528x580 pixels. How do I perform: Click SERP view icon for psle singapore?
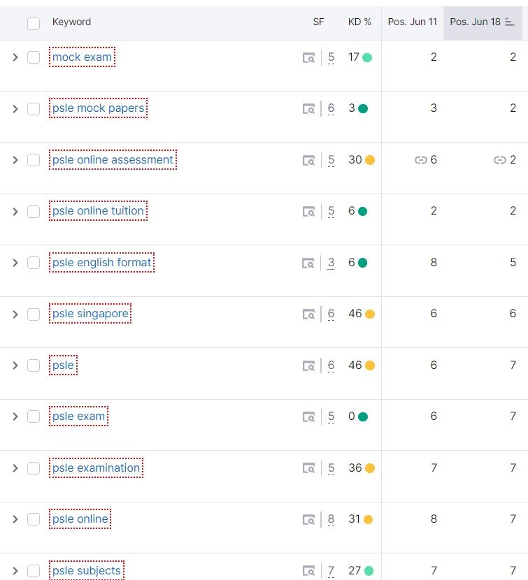tap(308, 314)
